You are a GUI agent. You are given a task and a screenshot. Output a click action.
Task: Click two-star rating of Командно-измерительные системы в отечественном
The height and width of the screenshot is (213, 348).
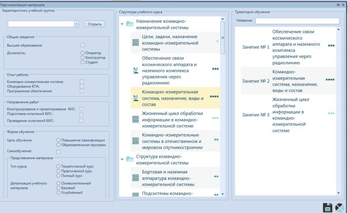point(216,139)
